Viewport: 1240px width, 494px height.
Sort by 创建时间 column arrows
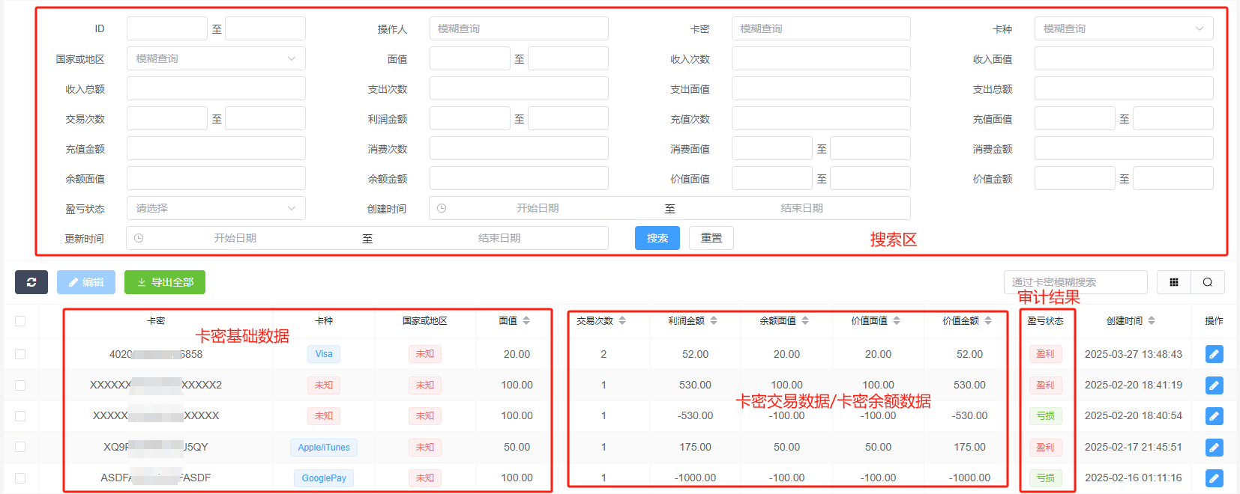point(1152,320)
